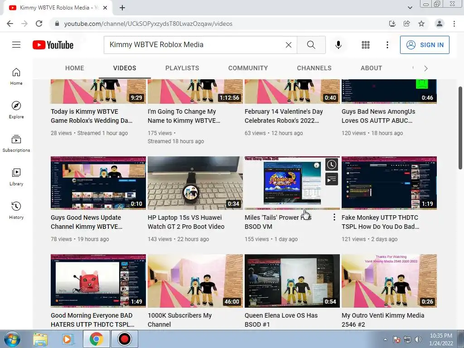Click the 1000K Subscribers video thumbnail

coord(195,281)
